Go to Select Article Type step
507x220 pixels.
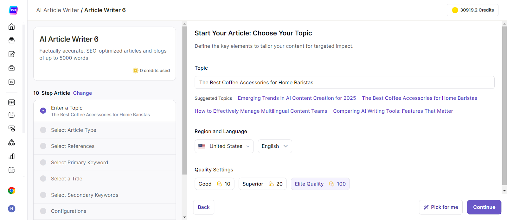point(74,130)
